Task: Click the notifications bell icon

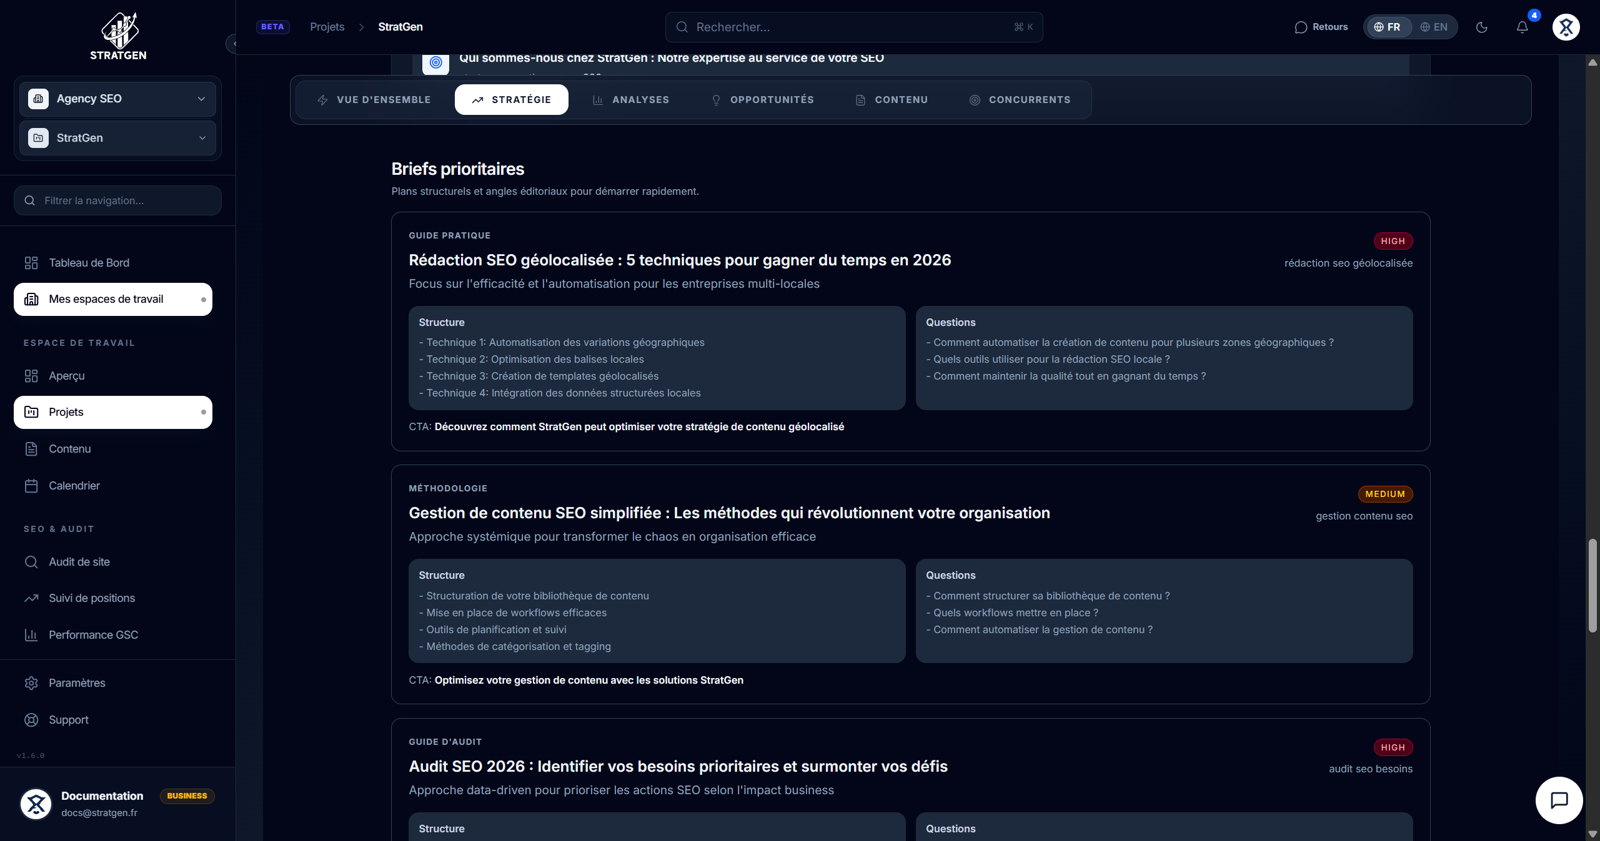Action: pyautogui.click(x=1522, y=27)
